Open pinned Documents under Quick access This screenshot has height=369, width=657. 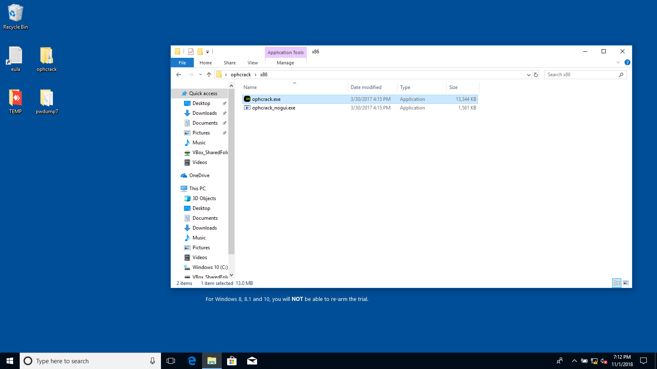pyautogui.click(x=205, y=123)
